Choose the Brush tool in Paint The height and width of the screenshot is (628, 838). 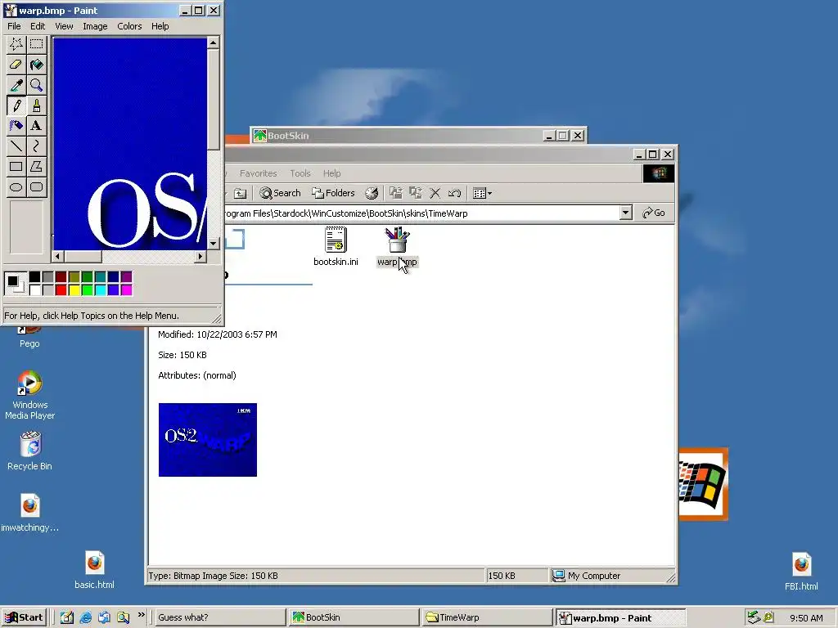pos(36,105)
